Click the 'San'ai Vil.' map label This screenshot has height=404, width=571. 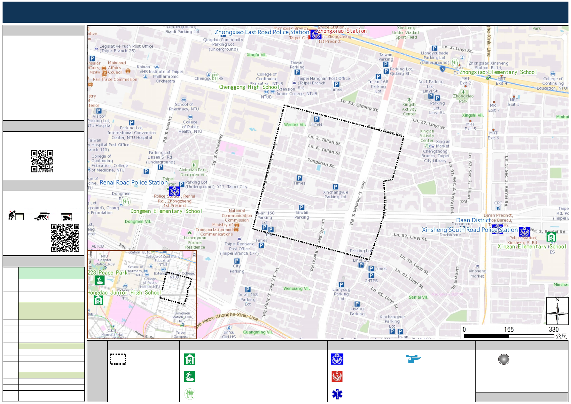tap(418, 297)
